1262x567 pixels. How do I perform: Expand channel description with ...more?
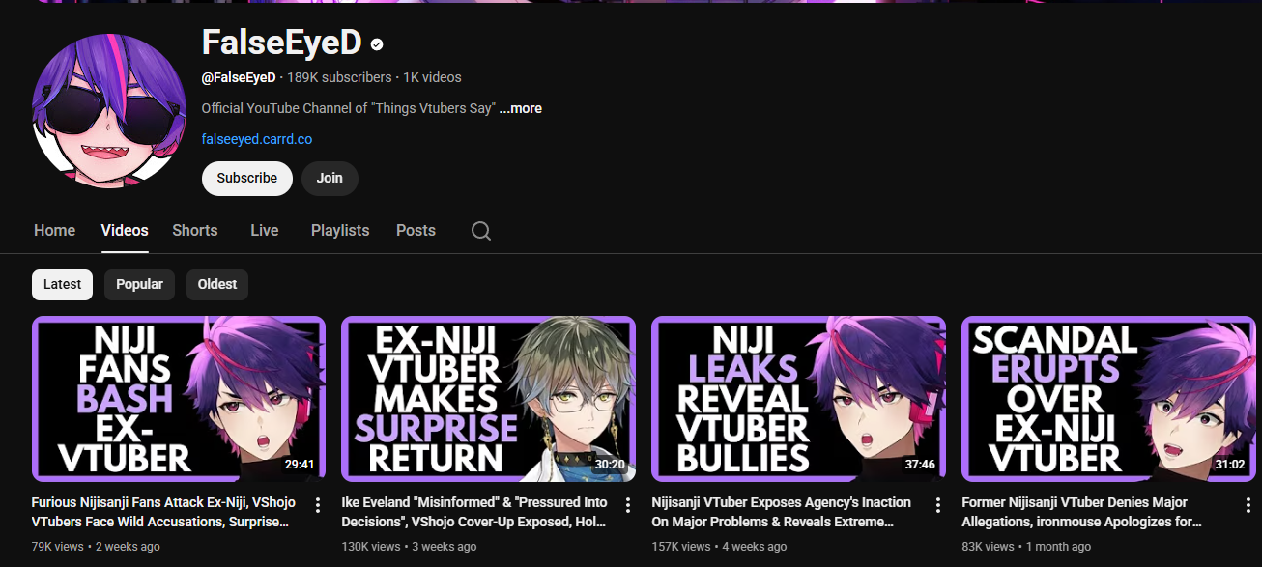(x=521, y=108)
